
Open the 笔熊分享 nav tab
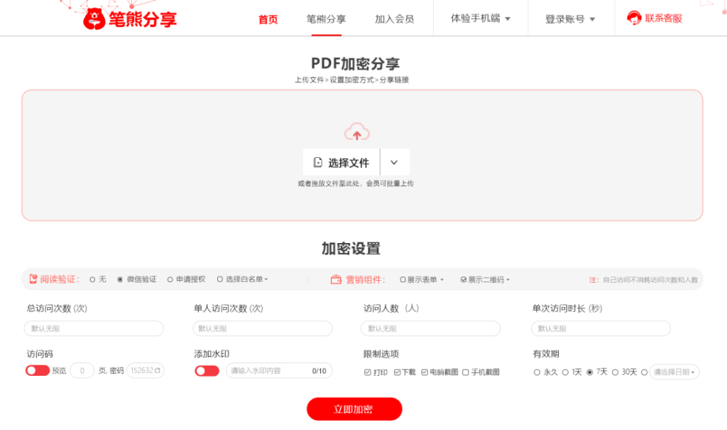tap(326, 19)
